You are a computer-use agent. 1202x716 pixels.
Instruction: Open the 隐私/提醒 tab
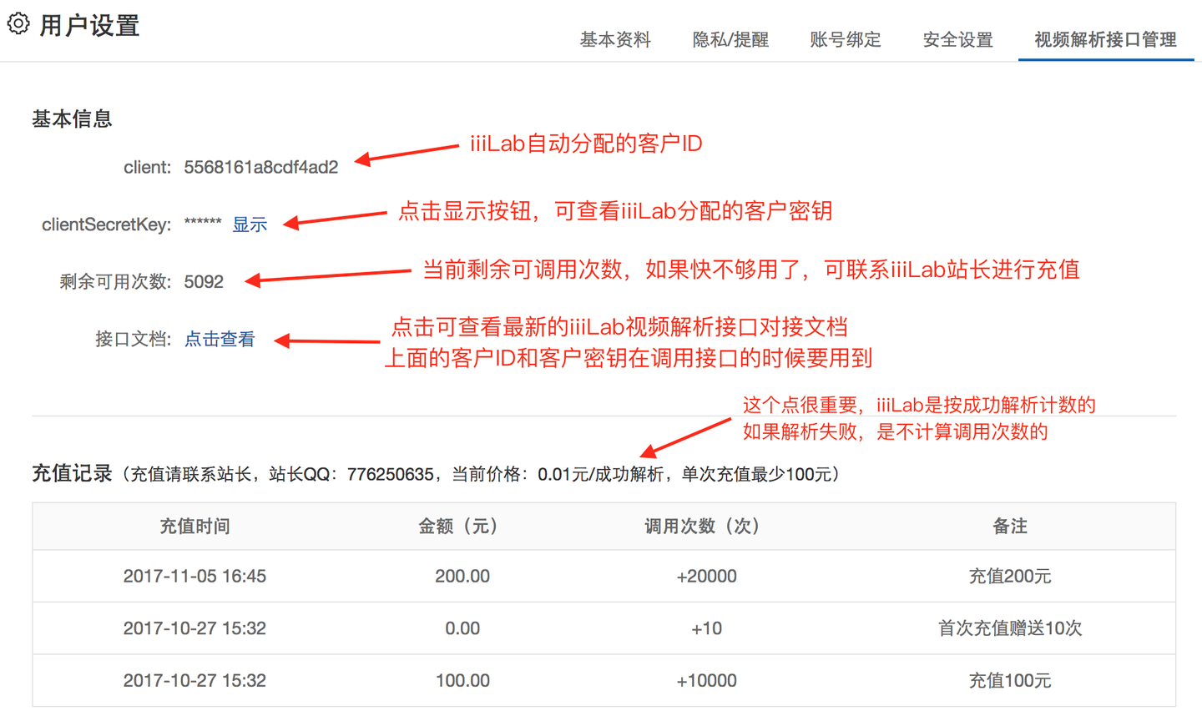(x=730, y=39)
